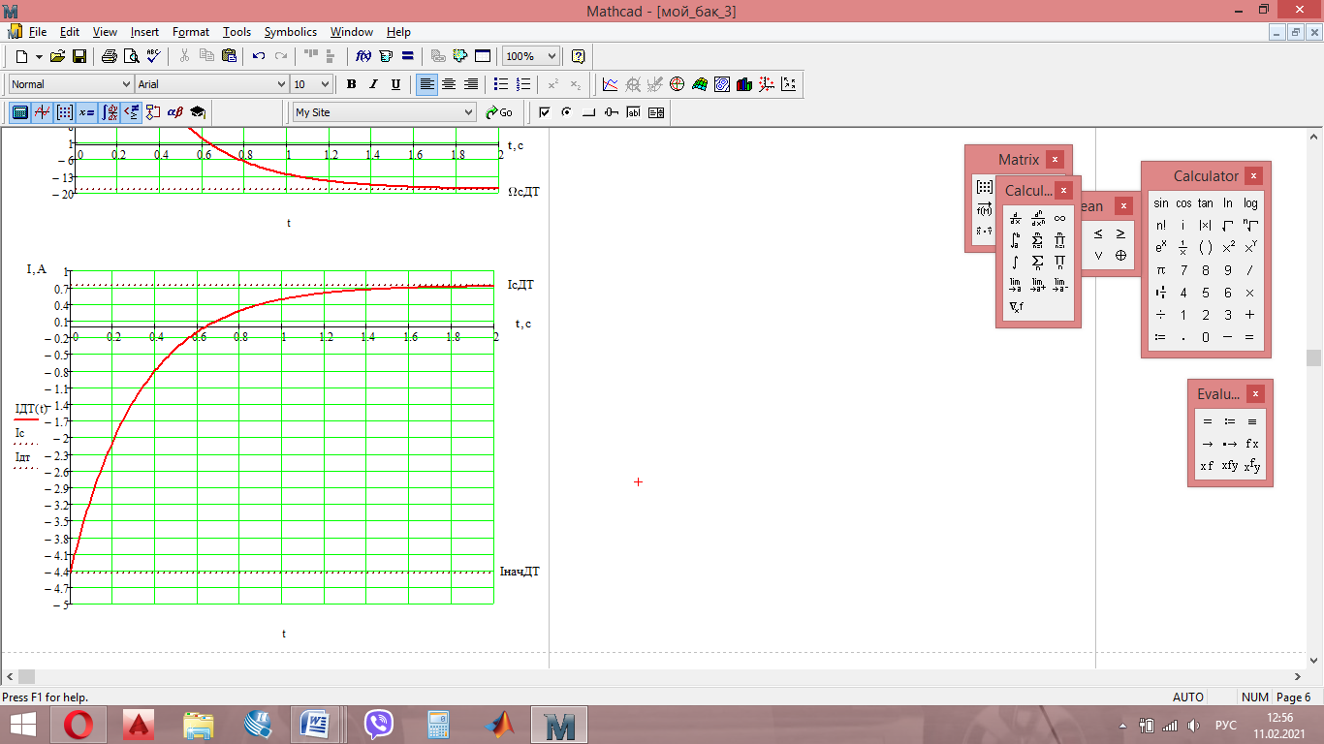Open Resource Center help icon
Viewport: 1324px width, 744px height.
click(579, 56)
